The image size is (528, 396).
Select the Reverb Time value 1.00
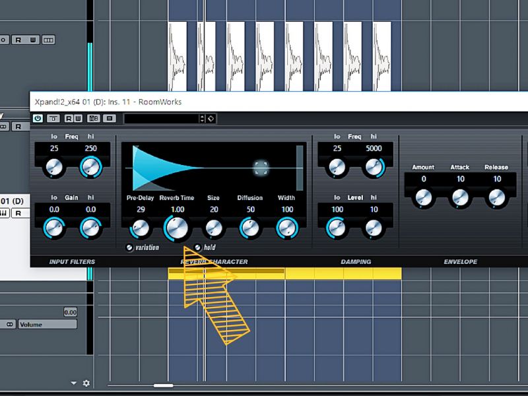pyautogui.click(x=178, y=209)
